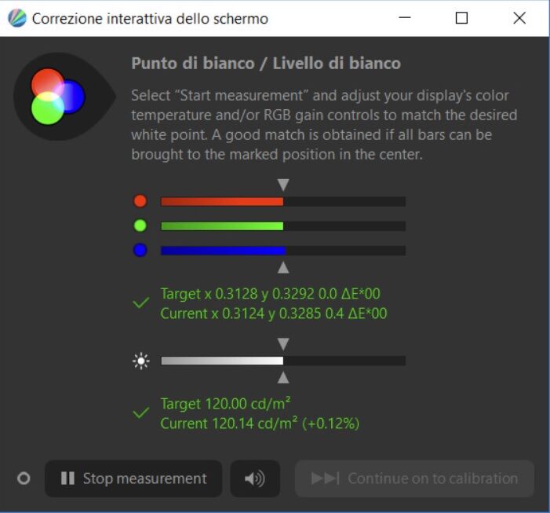Image resolution: width=550 pixels, height=513 pixels.
Task: Click the Stop measurement button
Action: tap(133, 478)
